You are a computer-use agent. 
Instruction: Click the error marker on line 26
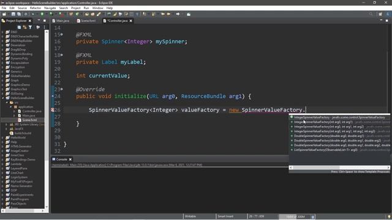(53, 110)
